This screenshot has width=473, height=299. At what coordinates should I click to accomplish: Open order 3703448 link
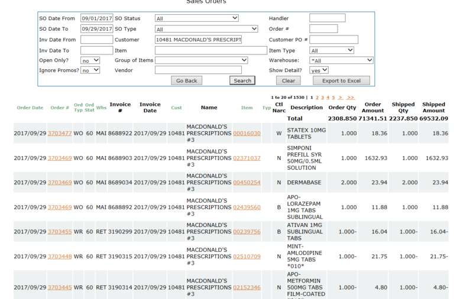pyautogui.click(x=60, y=256)
